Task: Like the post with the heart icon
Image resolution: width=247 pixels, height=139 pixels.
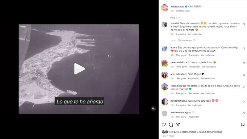Action: click(164, 125)
